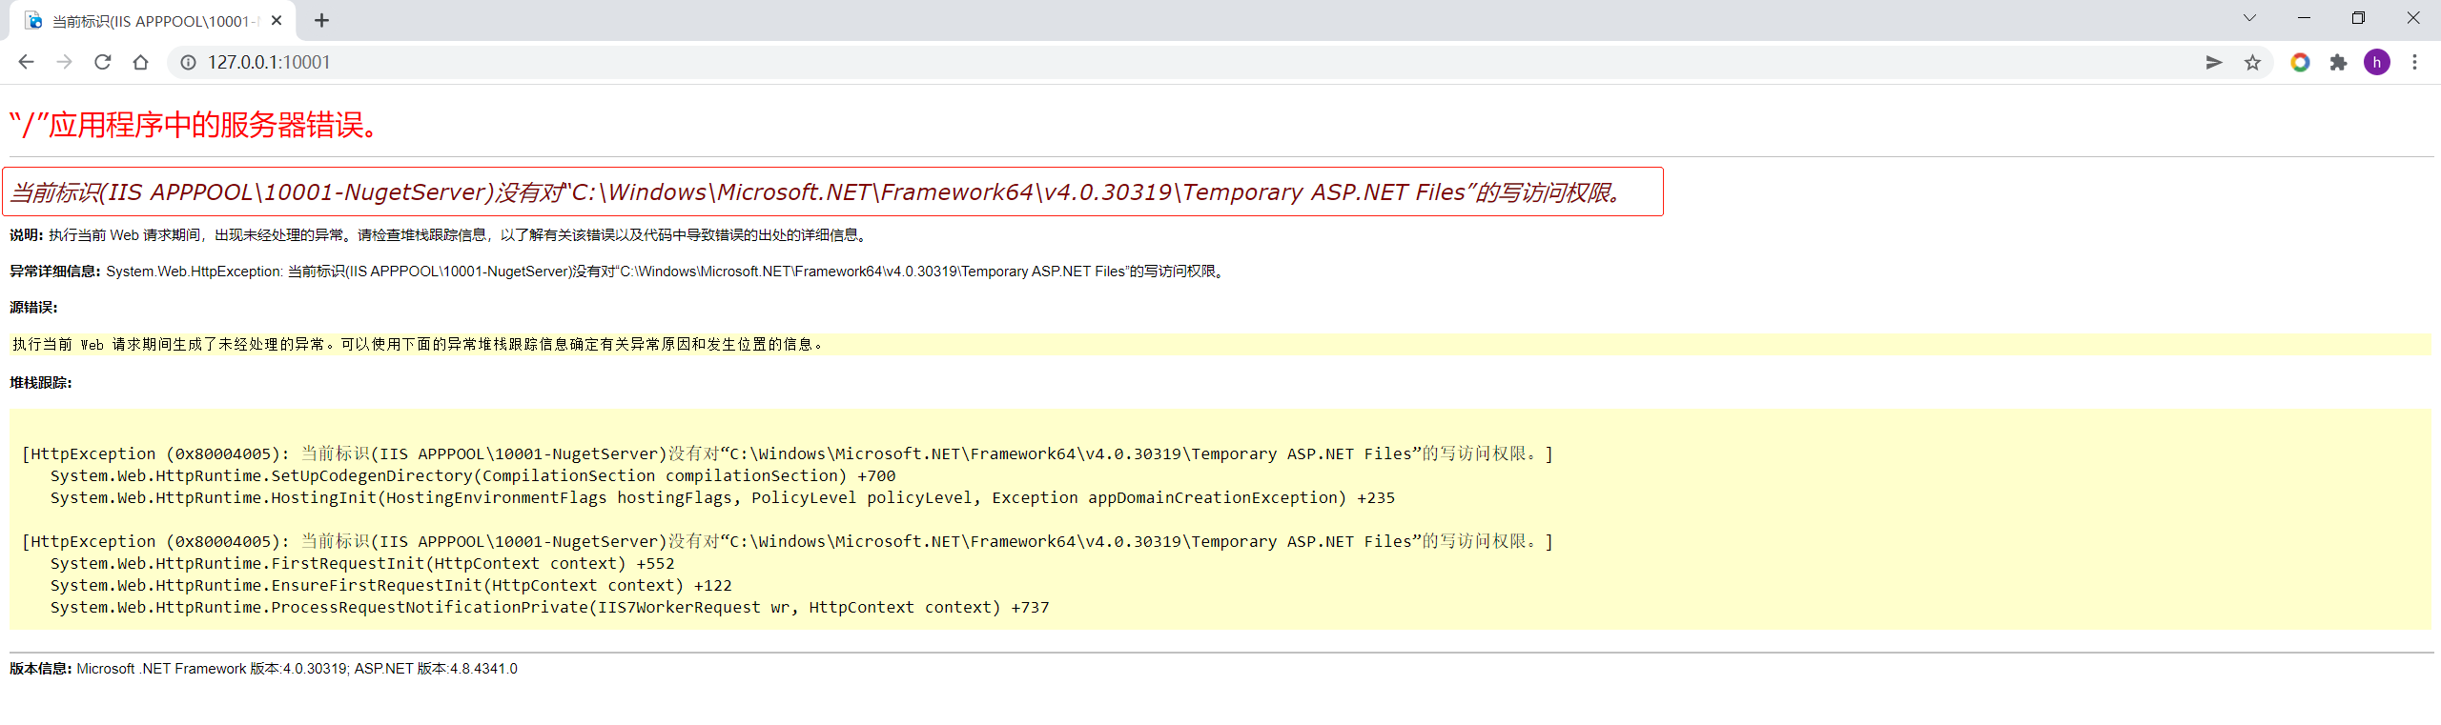
Task: Bookmark this page with the star
Action: pos(2252,62)
